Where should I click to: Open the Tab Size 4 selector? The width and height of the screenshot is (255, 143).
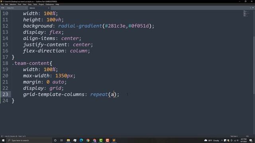[x=234, y=136]
